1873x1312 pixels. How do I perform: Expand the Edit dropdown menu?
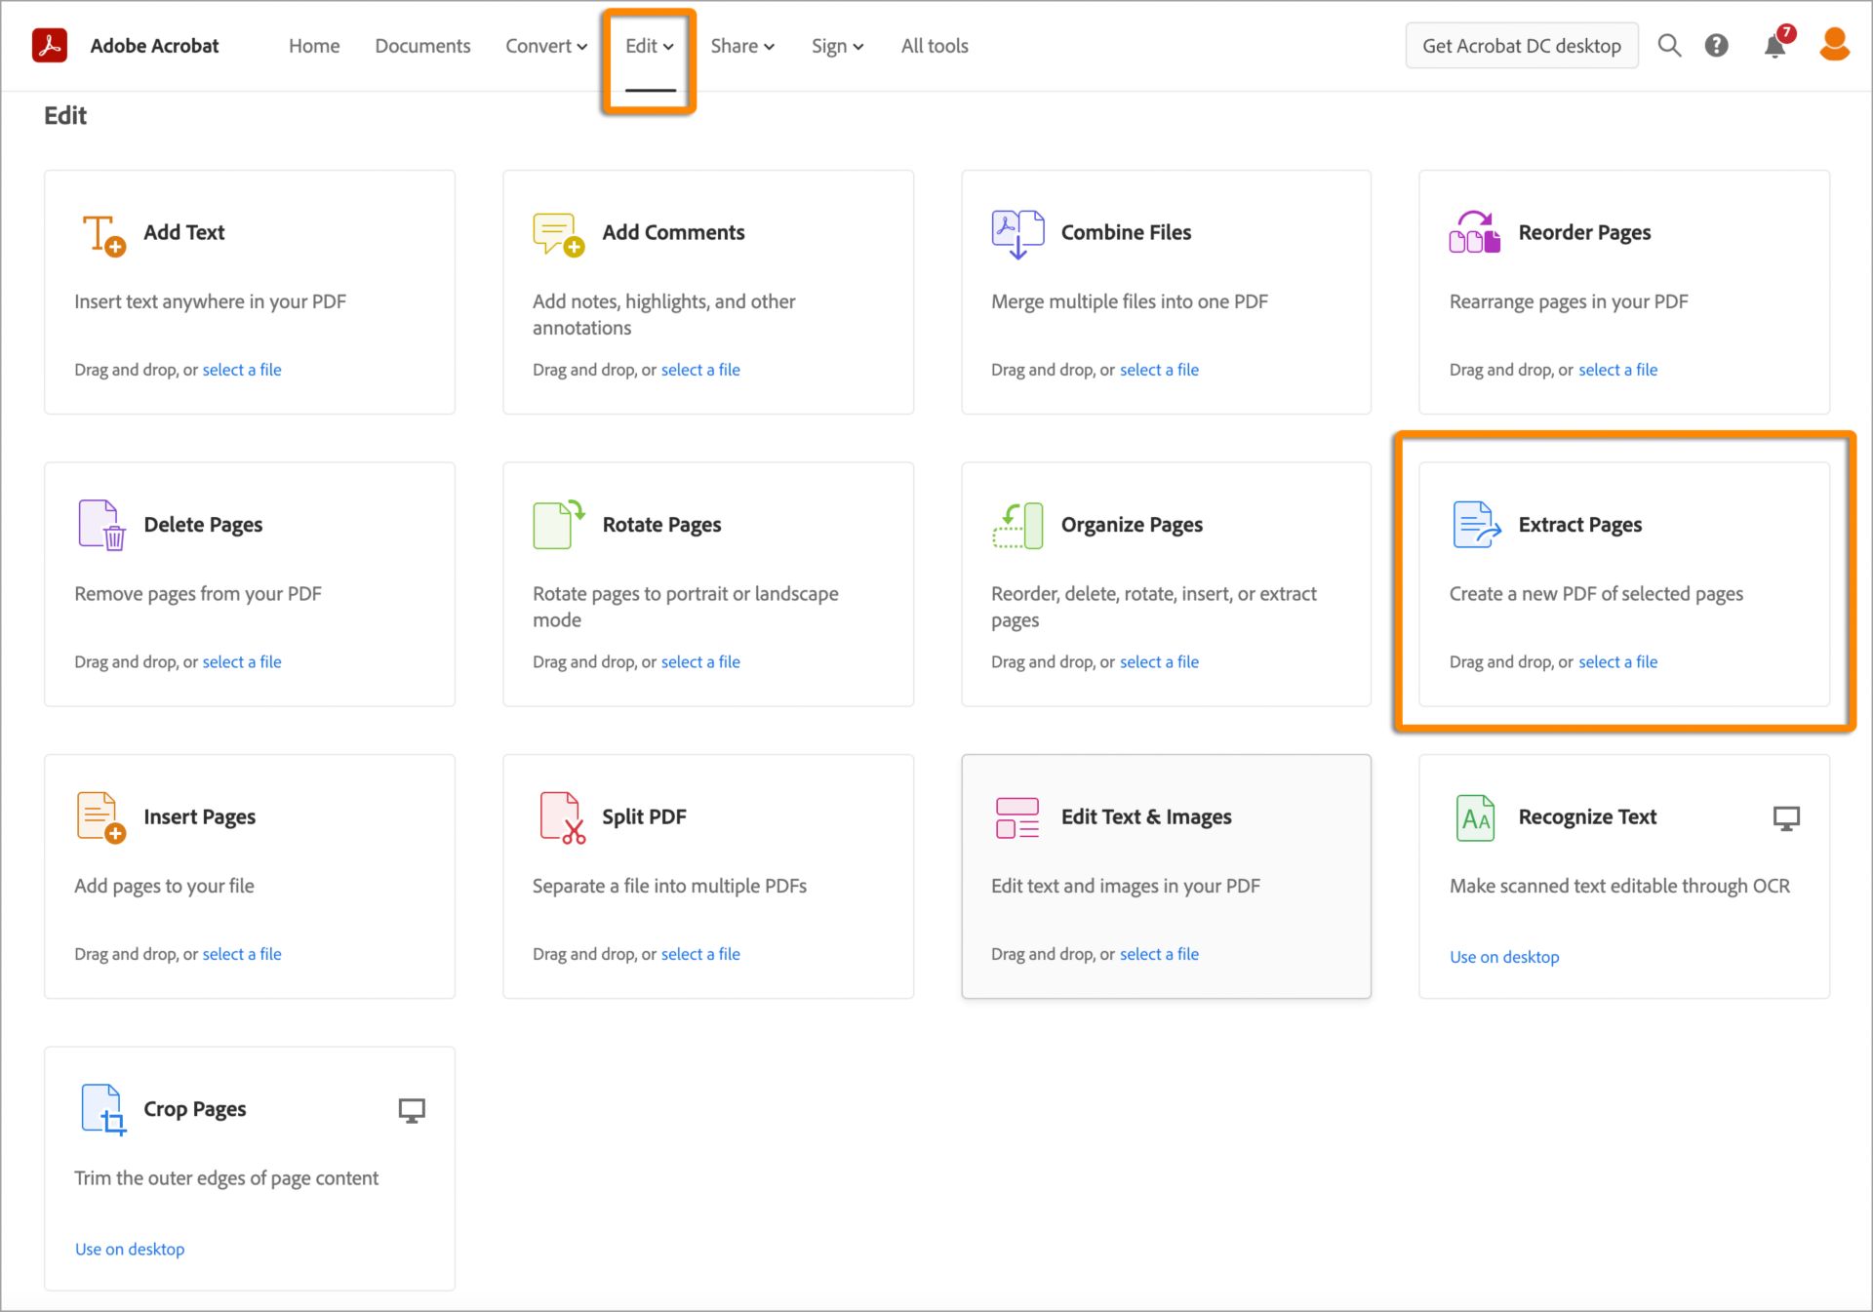coord(649,46)
